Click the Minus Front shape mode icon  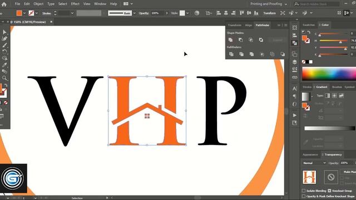241,40
